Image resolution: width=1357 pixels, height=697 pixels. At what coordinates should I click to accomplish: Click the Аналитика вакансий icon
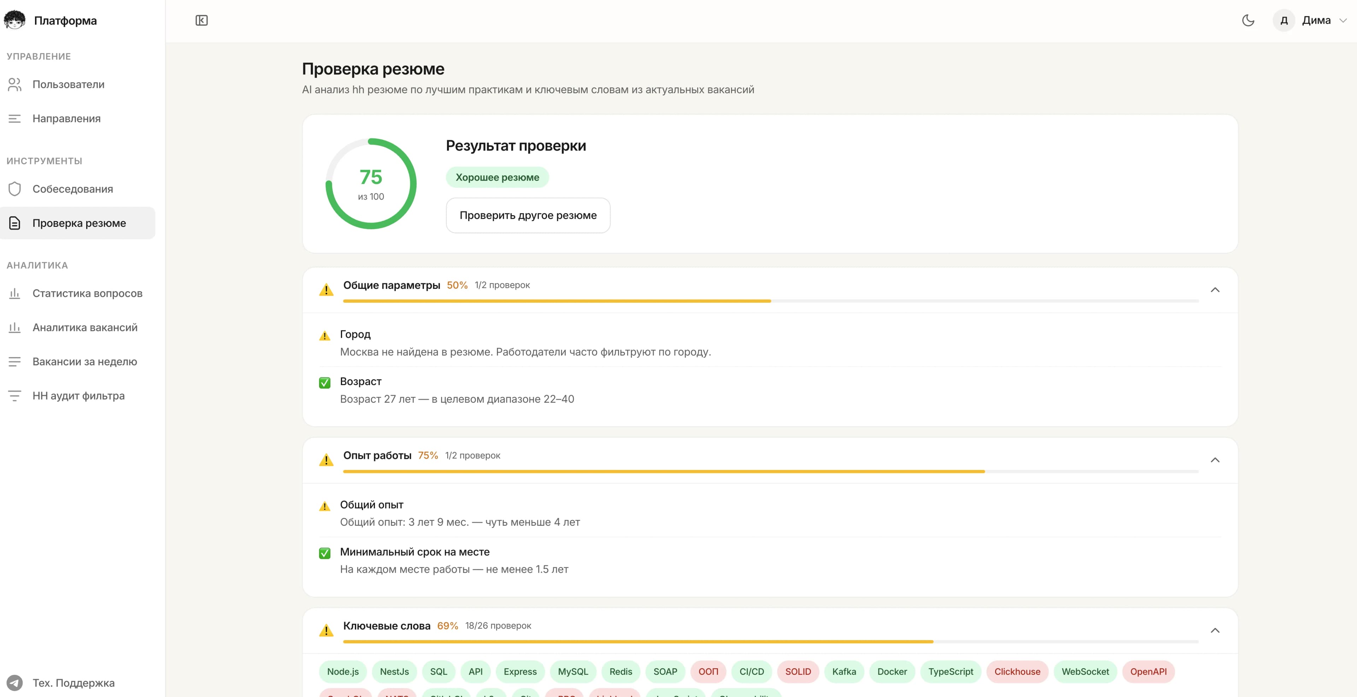coord(14,327)
